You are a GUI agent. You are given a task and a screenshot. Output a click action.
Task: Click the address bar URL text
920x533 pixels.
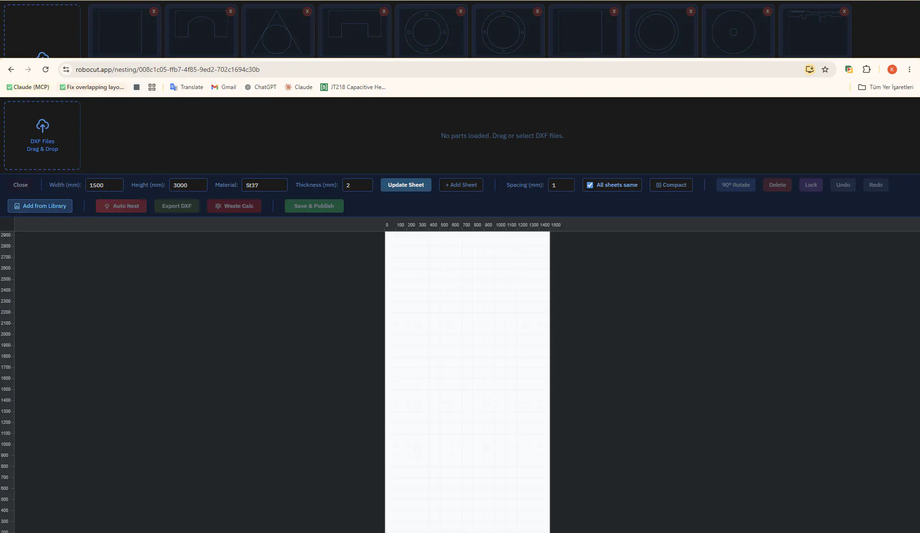tap(167, 69)
